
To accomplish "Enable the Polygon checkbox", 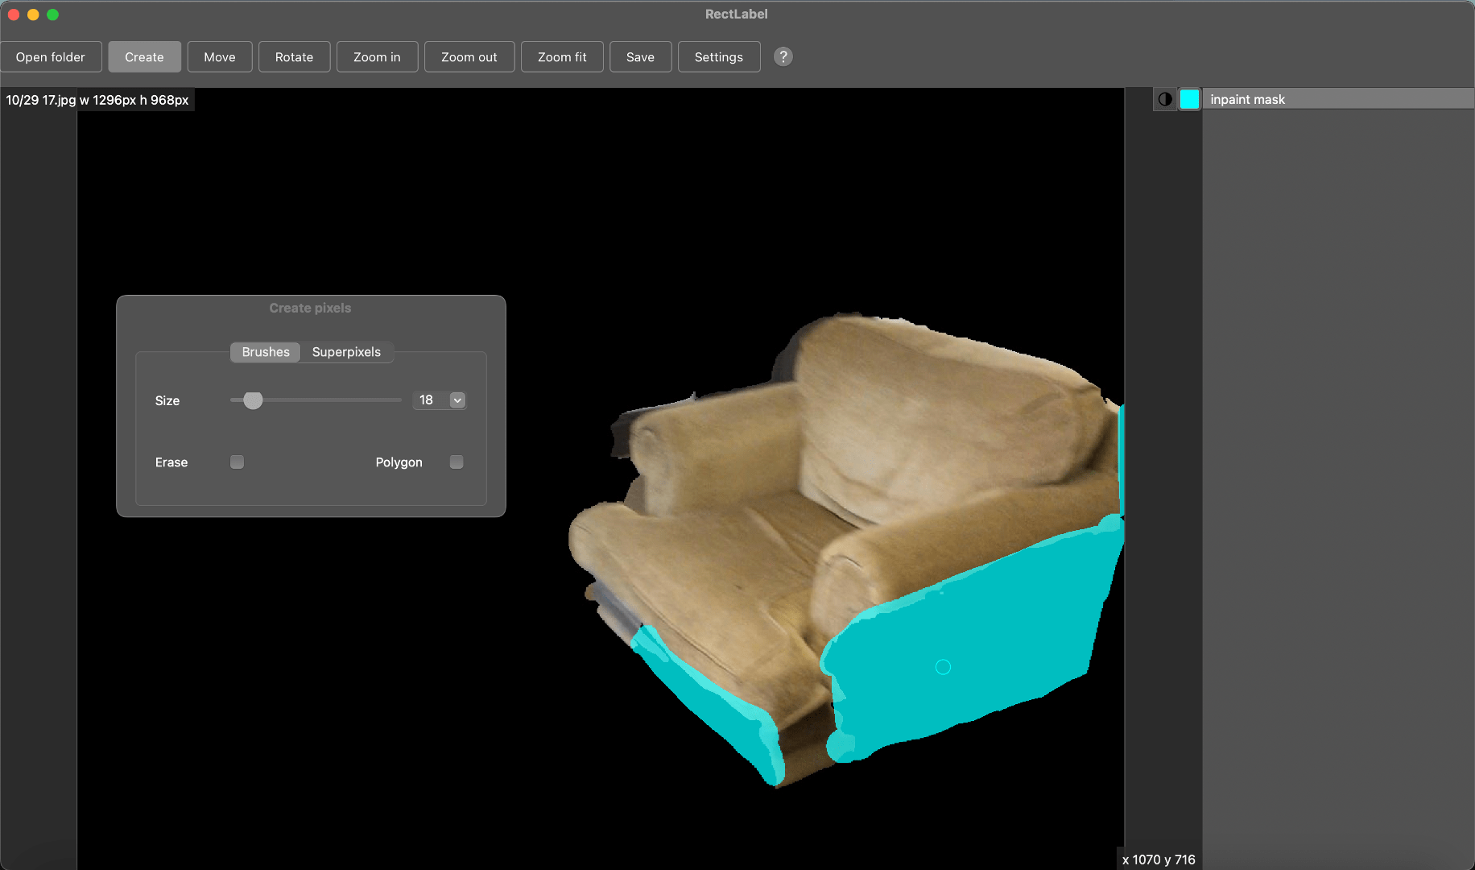I will 457,462.
